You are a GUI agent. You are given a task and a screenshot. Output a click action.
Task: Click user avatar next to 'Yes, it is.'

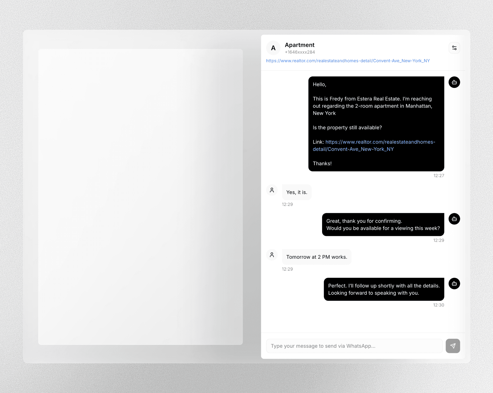(x=272, y=190)
